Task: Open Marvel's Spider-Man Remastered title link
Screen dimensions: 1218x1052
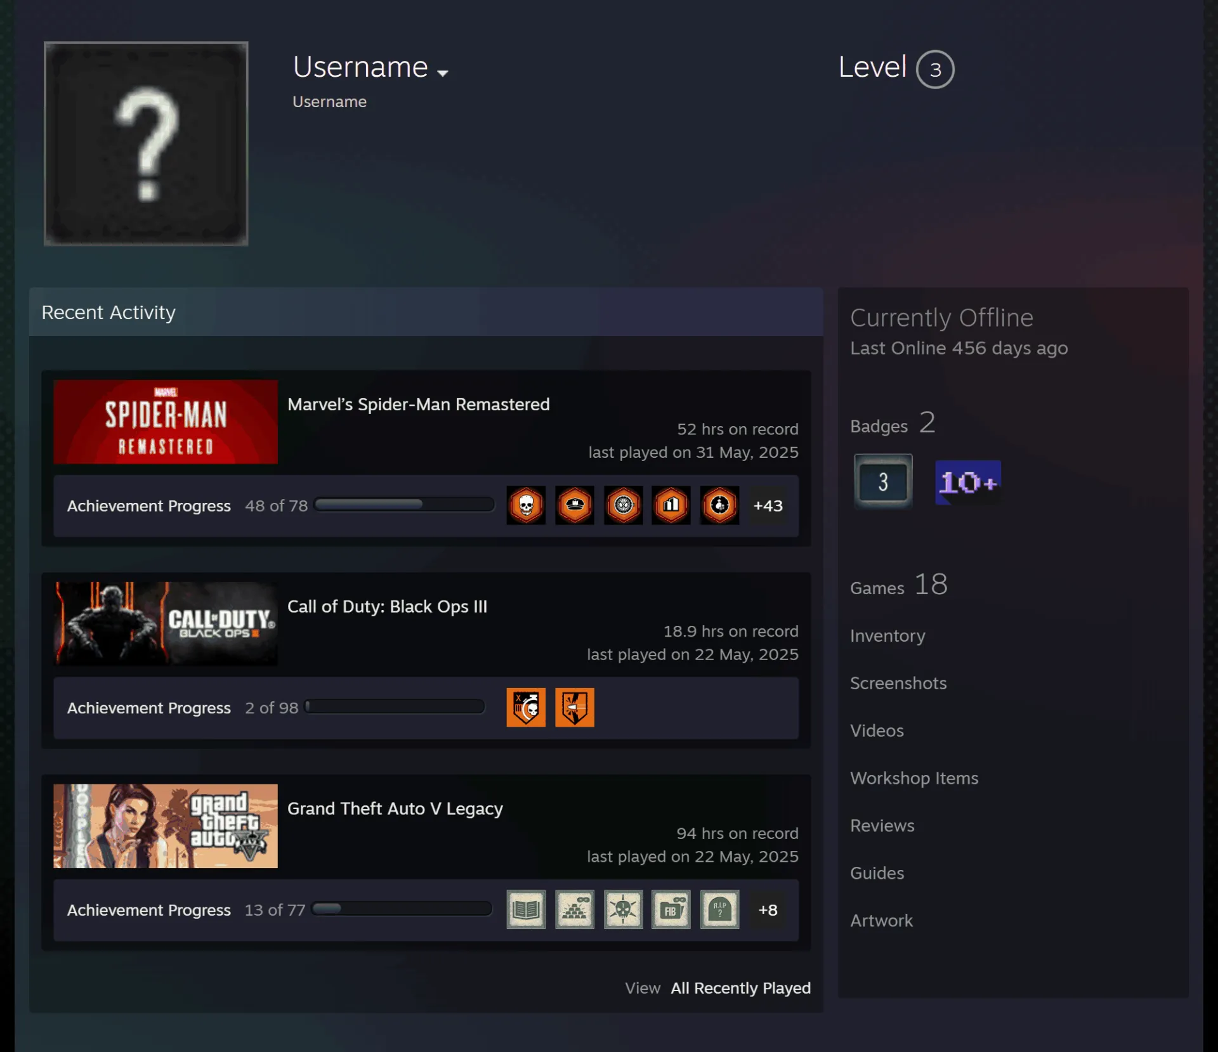Action: coord(419,405)
